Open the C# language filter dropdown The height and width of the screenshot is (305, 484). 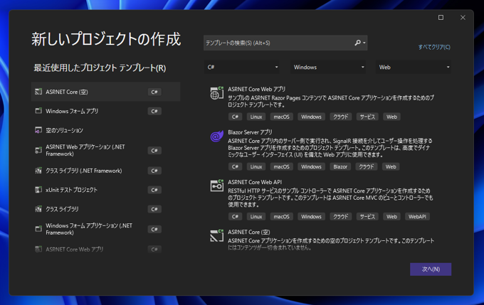coord(242,67)
